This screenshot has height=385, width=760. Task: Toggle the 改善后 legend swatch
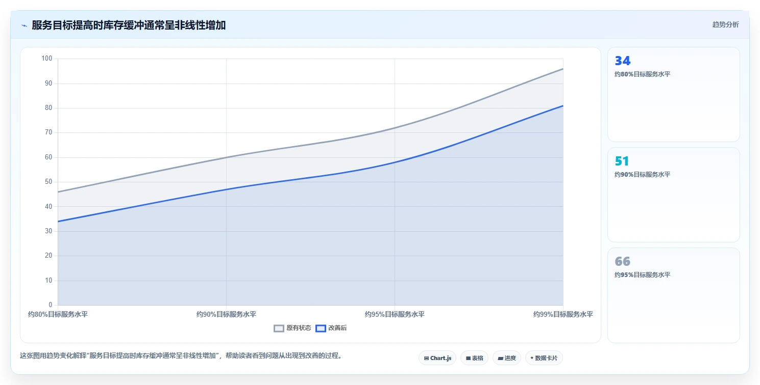point(321,328)
